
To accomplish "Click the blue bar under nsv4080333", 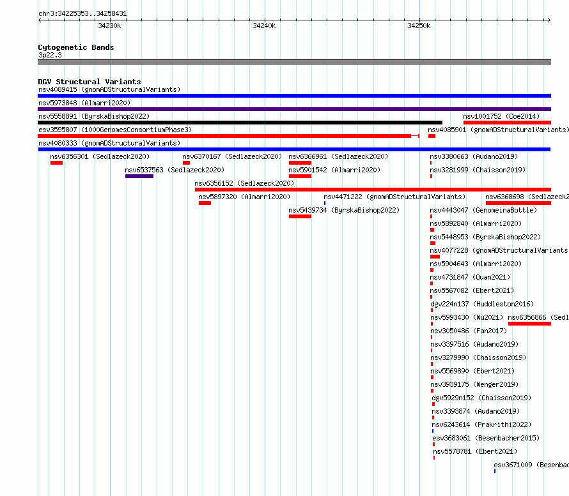I will point(294,149).
